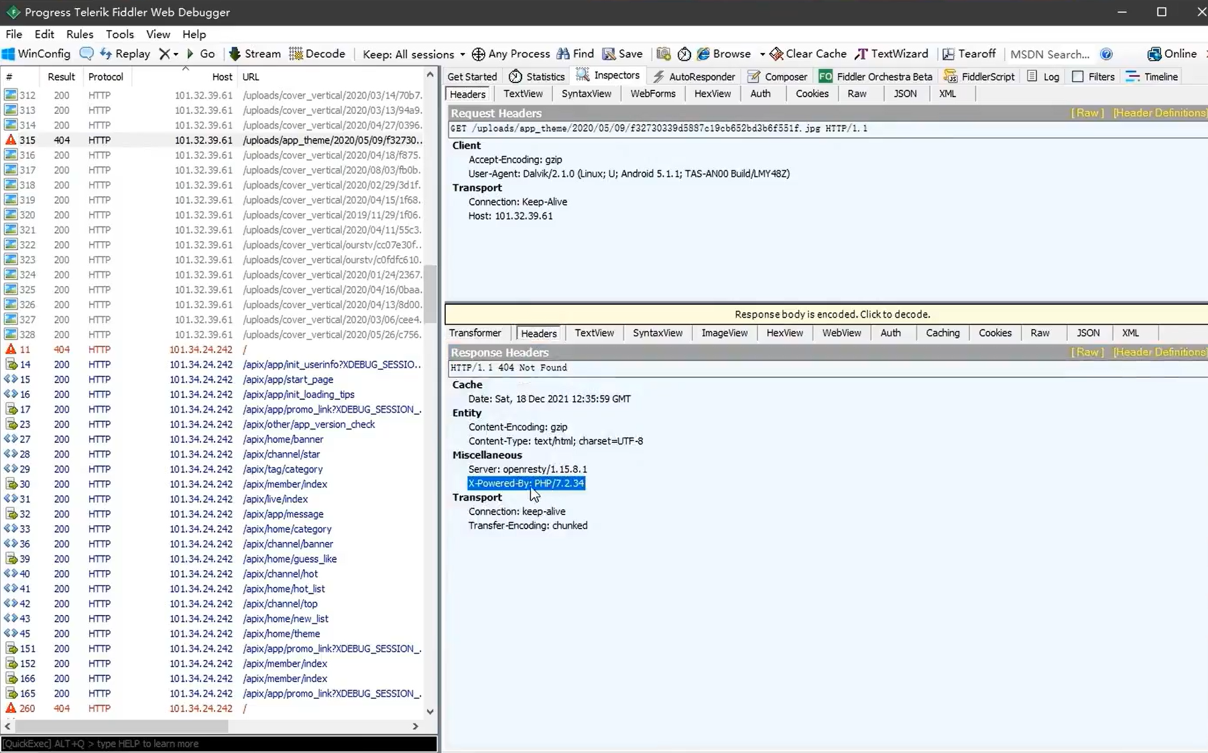Open the Statistics tab
The image size is (1208, 753).
(x=537, y=76)
